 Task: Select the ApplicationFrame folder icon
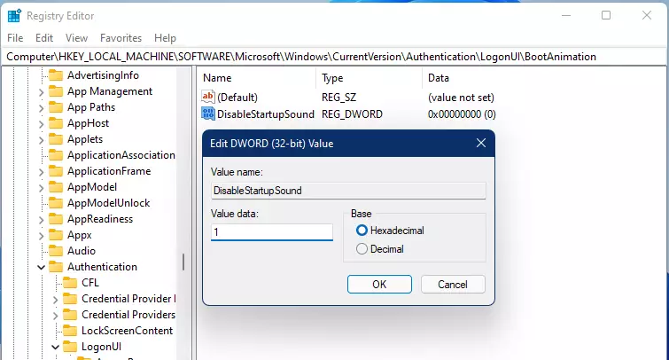[x=56, y=171]
